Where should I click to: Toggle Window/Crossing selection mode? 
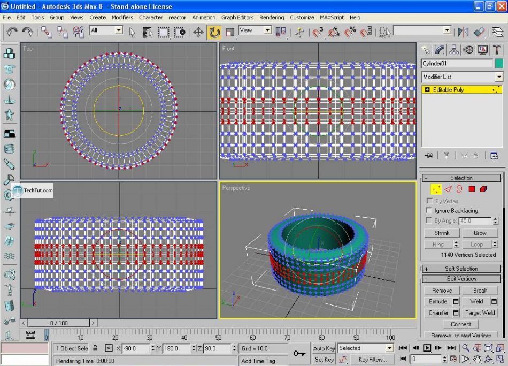pos(180,32)
